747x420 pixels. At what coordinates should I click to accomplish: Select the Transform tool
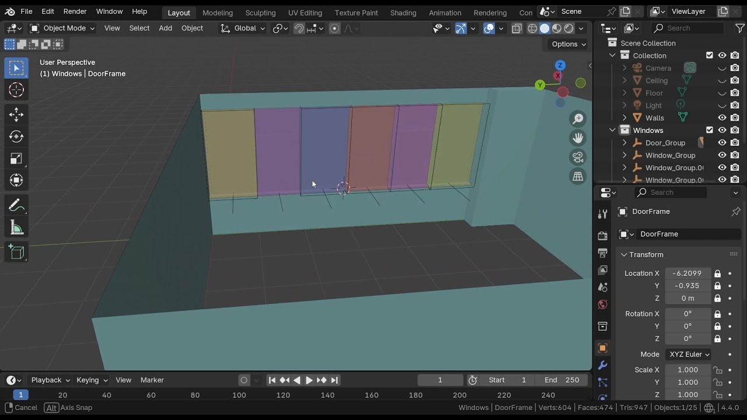click(16, 180)
